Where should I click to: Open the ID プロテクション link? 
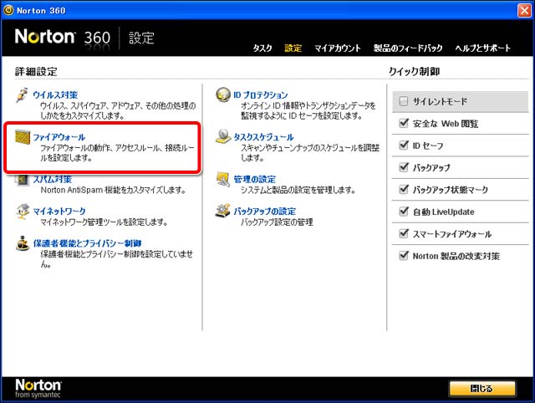click(261, 94)
